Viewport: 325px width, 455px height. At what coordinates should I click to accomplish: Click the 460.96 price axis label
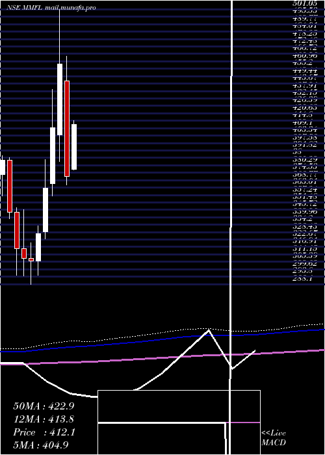[x=304, y=56]
